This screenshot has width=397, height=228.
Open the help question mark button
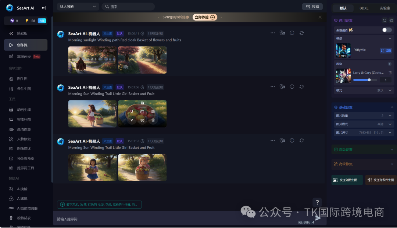[317, 202]
